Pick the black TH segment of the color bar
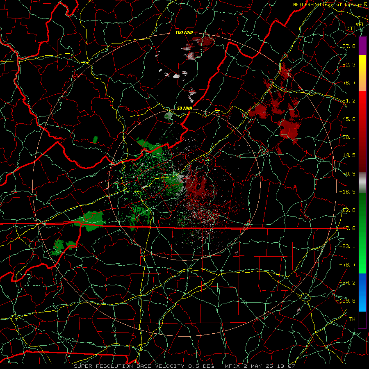The width and height of the screenshot is (369, 369). coord(362,320)
